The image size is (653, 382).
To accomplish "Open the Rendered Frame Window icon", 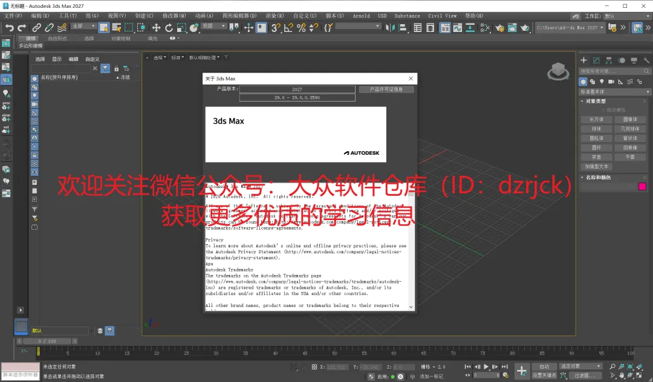I will point(512,27).
